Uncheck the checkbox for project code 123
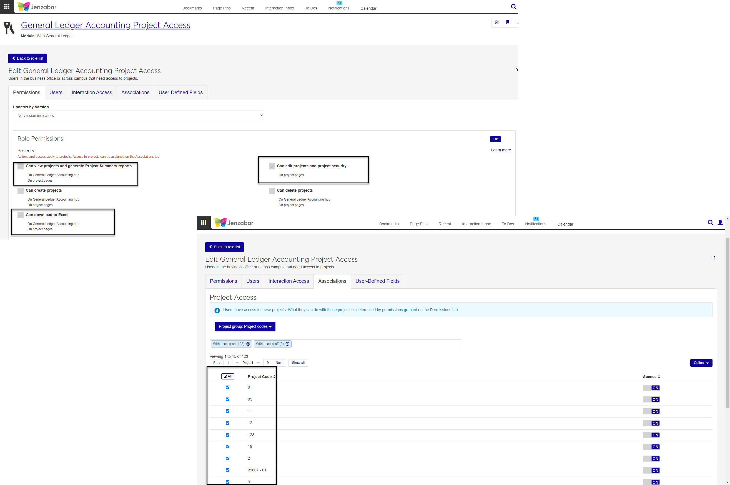The width and height of the screenshot is (730, 485). (228, 435)
